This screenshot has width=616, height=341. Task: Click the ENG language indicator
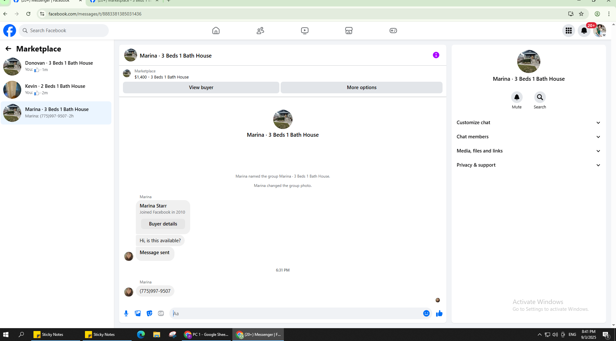(x=572, y=335)
